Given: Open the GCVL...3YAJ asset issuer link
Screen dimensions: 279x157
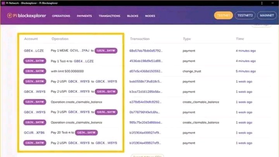Looking at the screenshot, I should click(x=79, y=50).
